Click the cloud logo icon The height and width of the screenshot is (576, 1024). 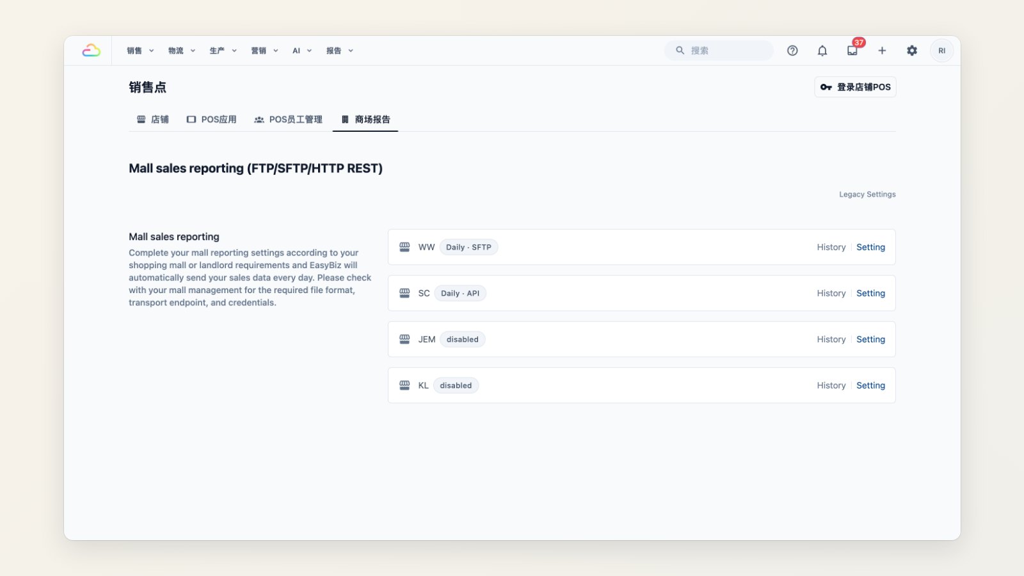[x=91, y=51]
